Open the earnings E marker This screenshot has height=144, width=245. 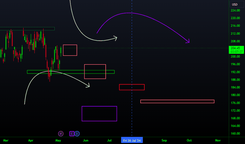[x=72, y=134]
